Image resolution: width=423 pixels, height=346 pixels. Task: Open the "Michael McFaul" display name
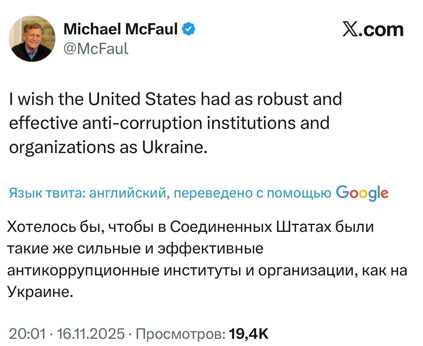coord(120,30)
